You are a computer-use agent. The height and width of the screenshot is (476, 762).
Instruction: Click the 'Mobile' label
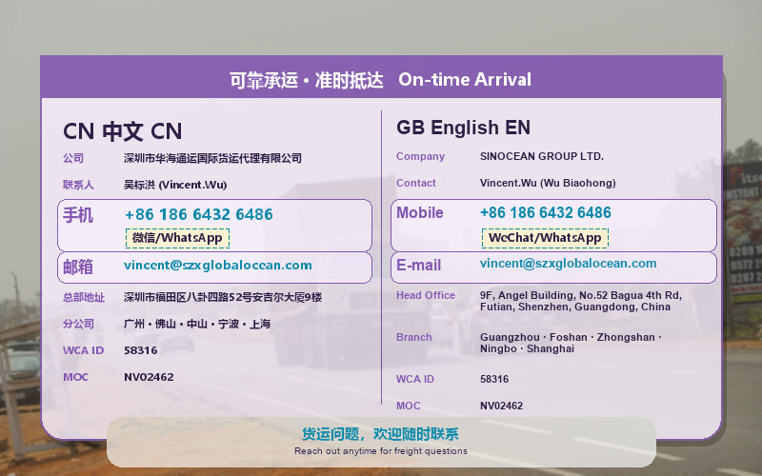click(420, 212)
